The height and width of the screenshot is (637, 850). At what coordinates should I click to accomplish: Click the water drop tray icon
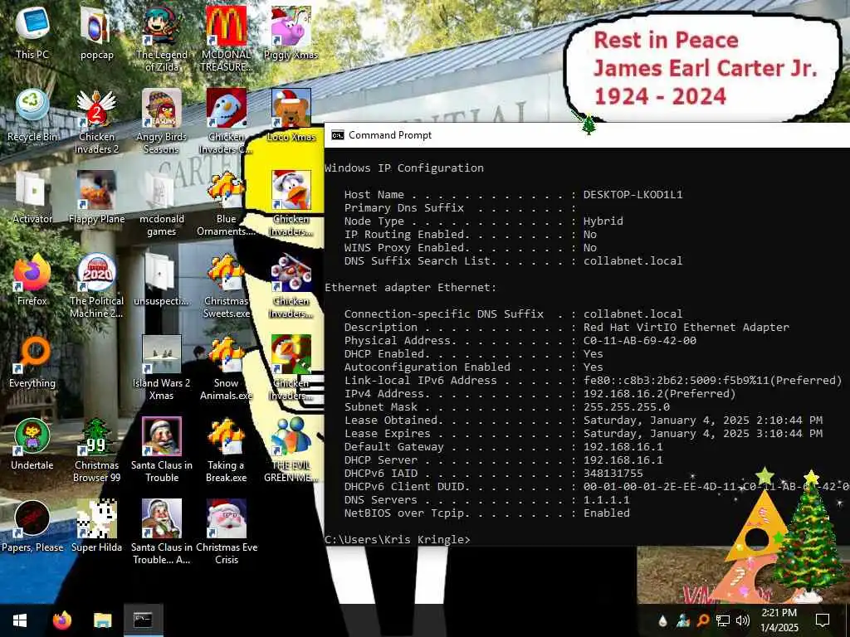[x=662, y=621]
